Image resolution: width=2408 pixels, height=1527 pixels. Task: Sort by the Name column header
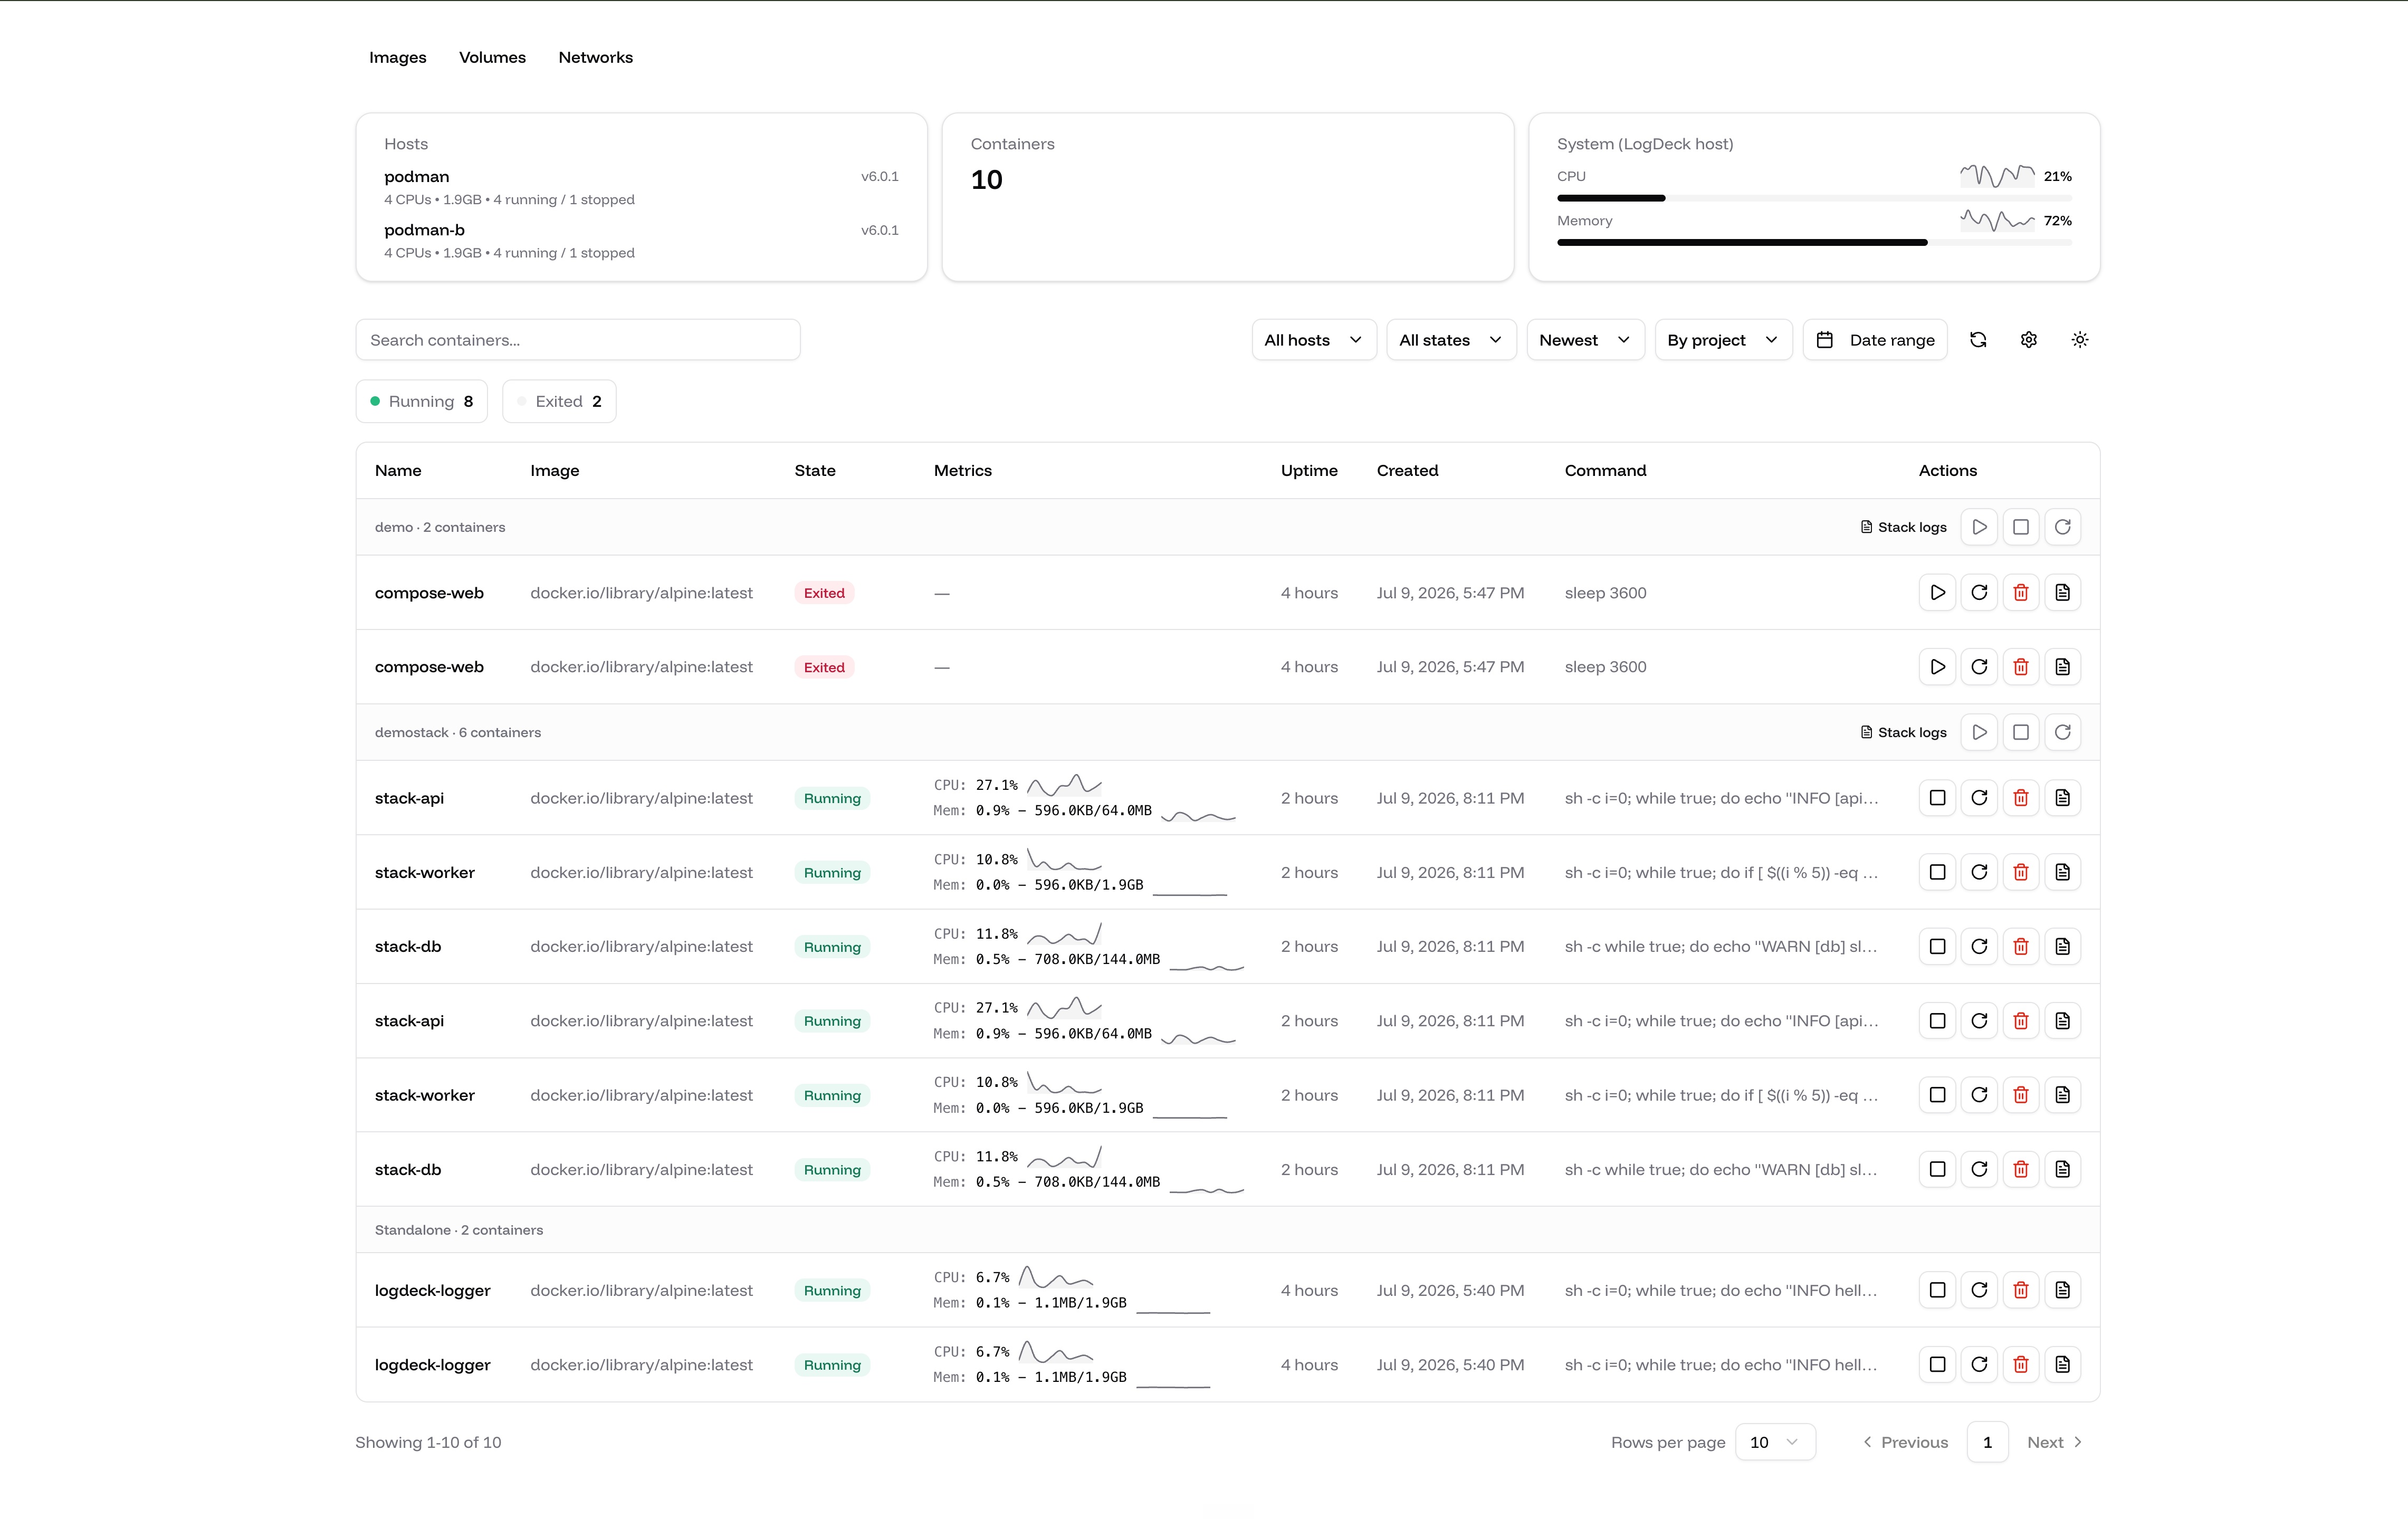[x=398, y=470]
